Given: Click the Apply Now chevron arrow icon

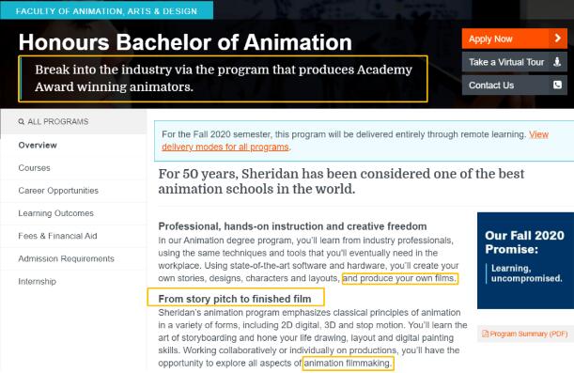Looking at the screenshot, I should pos(557,39).
